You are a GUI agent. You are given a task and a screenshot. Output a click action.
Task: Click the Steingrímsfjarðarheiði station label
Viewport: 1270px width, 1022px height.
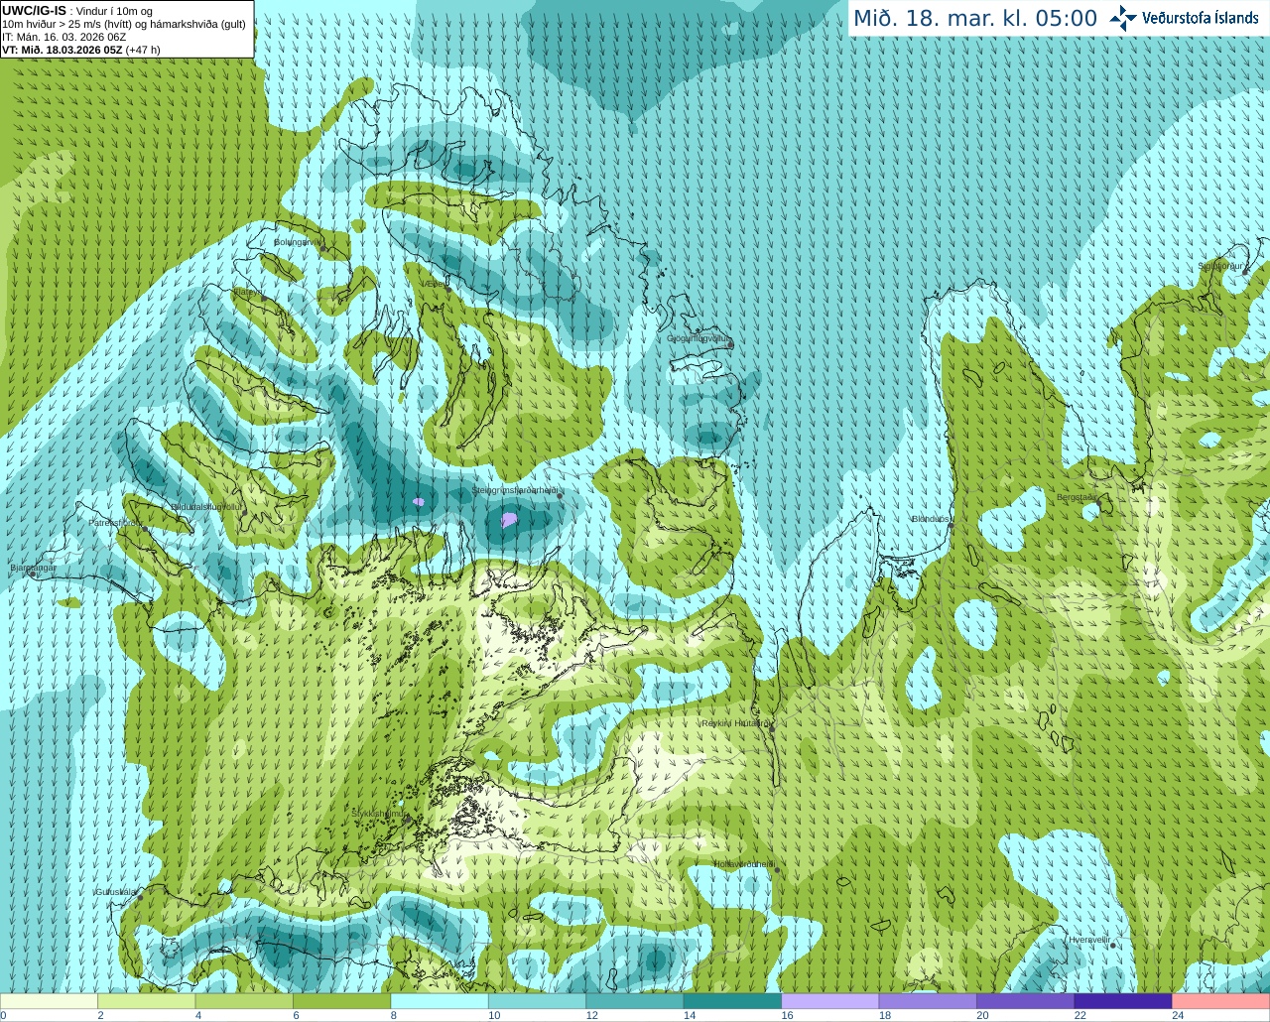pyautogui.click(x=515, y=490)
